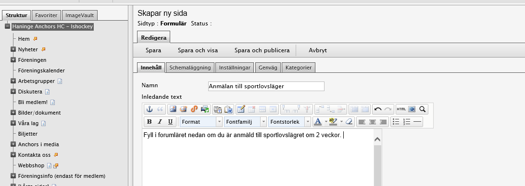This screenshot has height=186, width=525.
Task: Click the table cell properties icon
Action: (273, 109)
